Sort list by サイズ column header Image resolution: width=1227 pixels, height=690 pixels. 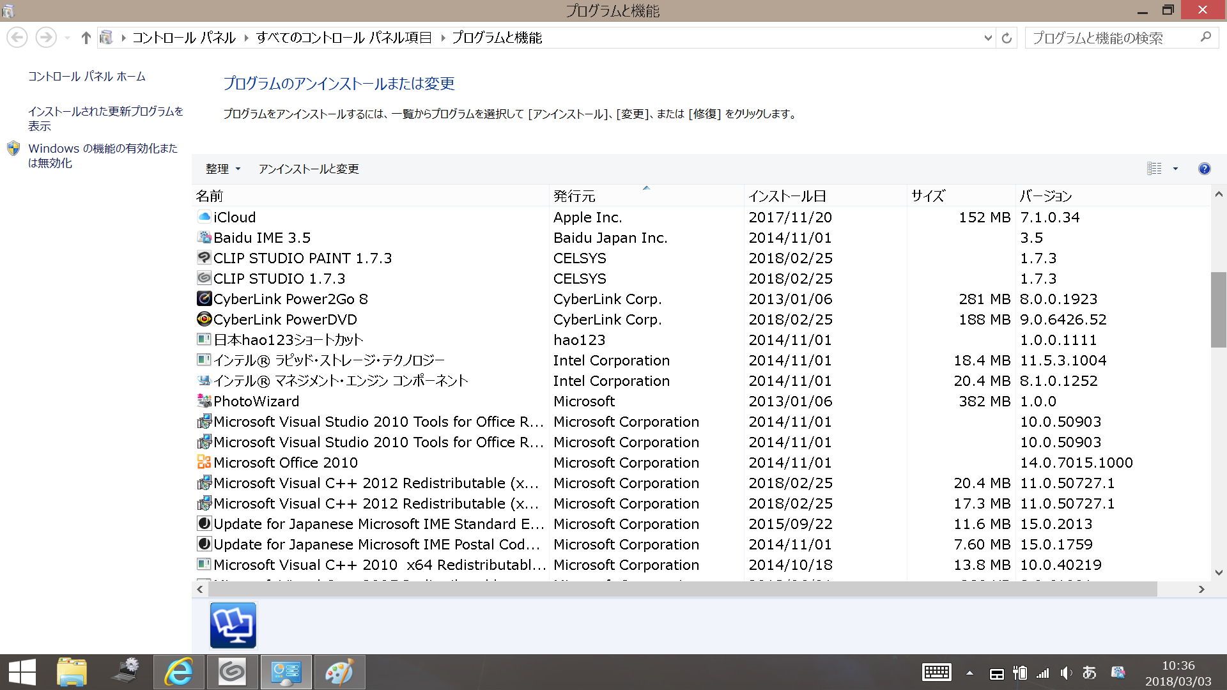(928, 196)
